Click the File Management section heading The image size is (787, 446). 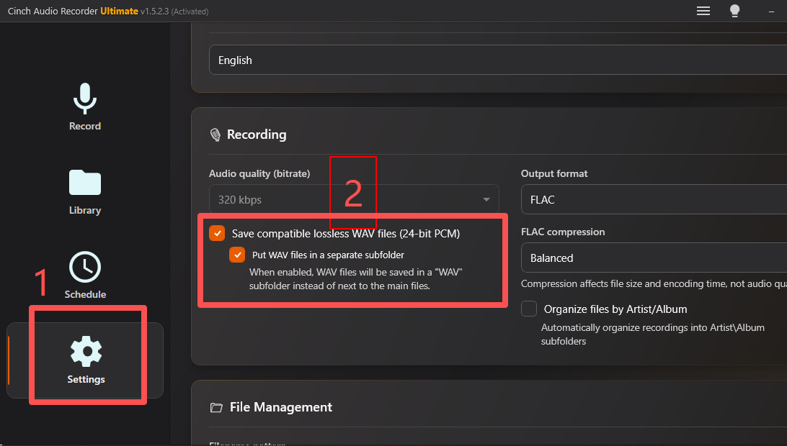[x=280, y=407]
